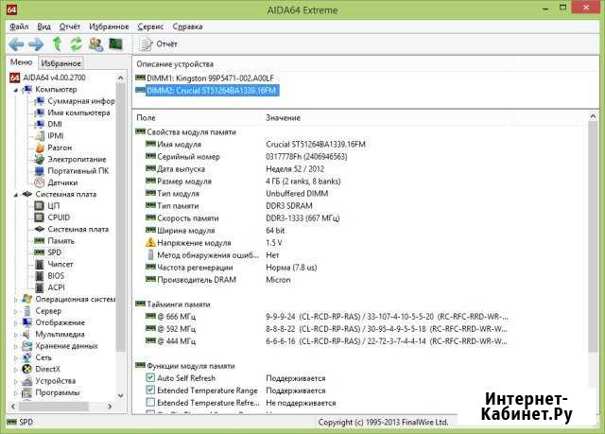605x434 pixels.
Task: Open Датчики sensor item in tree
Action: coord(62,182)
